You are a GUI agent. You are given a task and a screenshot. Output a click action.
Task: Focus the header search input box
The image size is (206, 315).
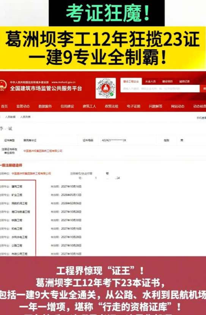(160, 88)
